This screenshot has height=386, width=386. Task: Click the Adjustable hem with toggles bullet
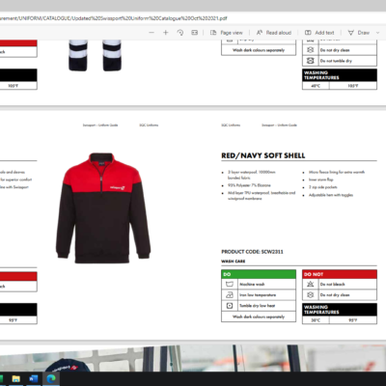click(331, 195)
